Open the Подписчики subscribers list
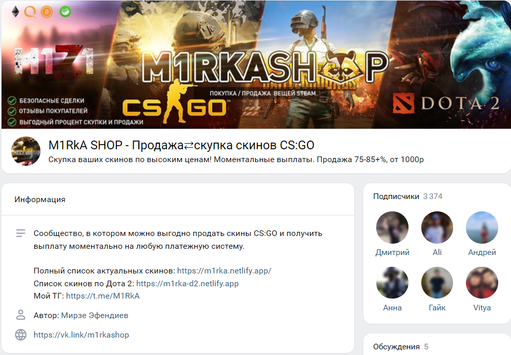 click(x=396, y=196)
